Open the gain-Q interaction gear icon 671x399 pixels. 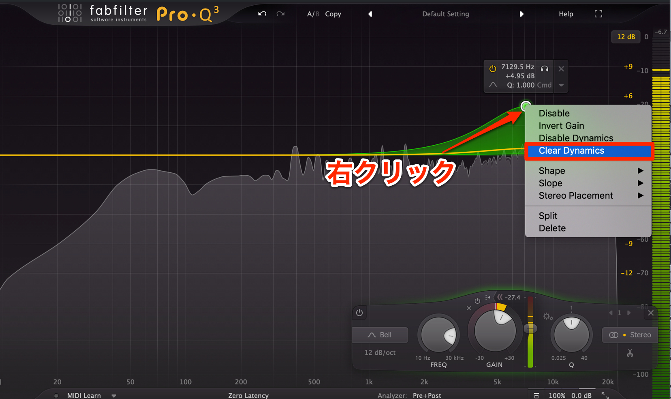(548, 316)
